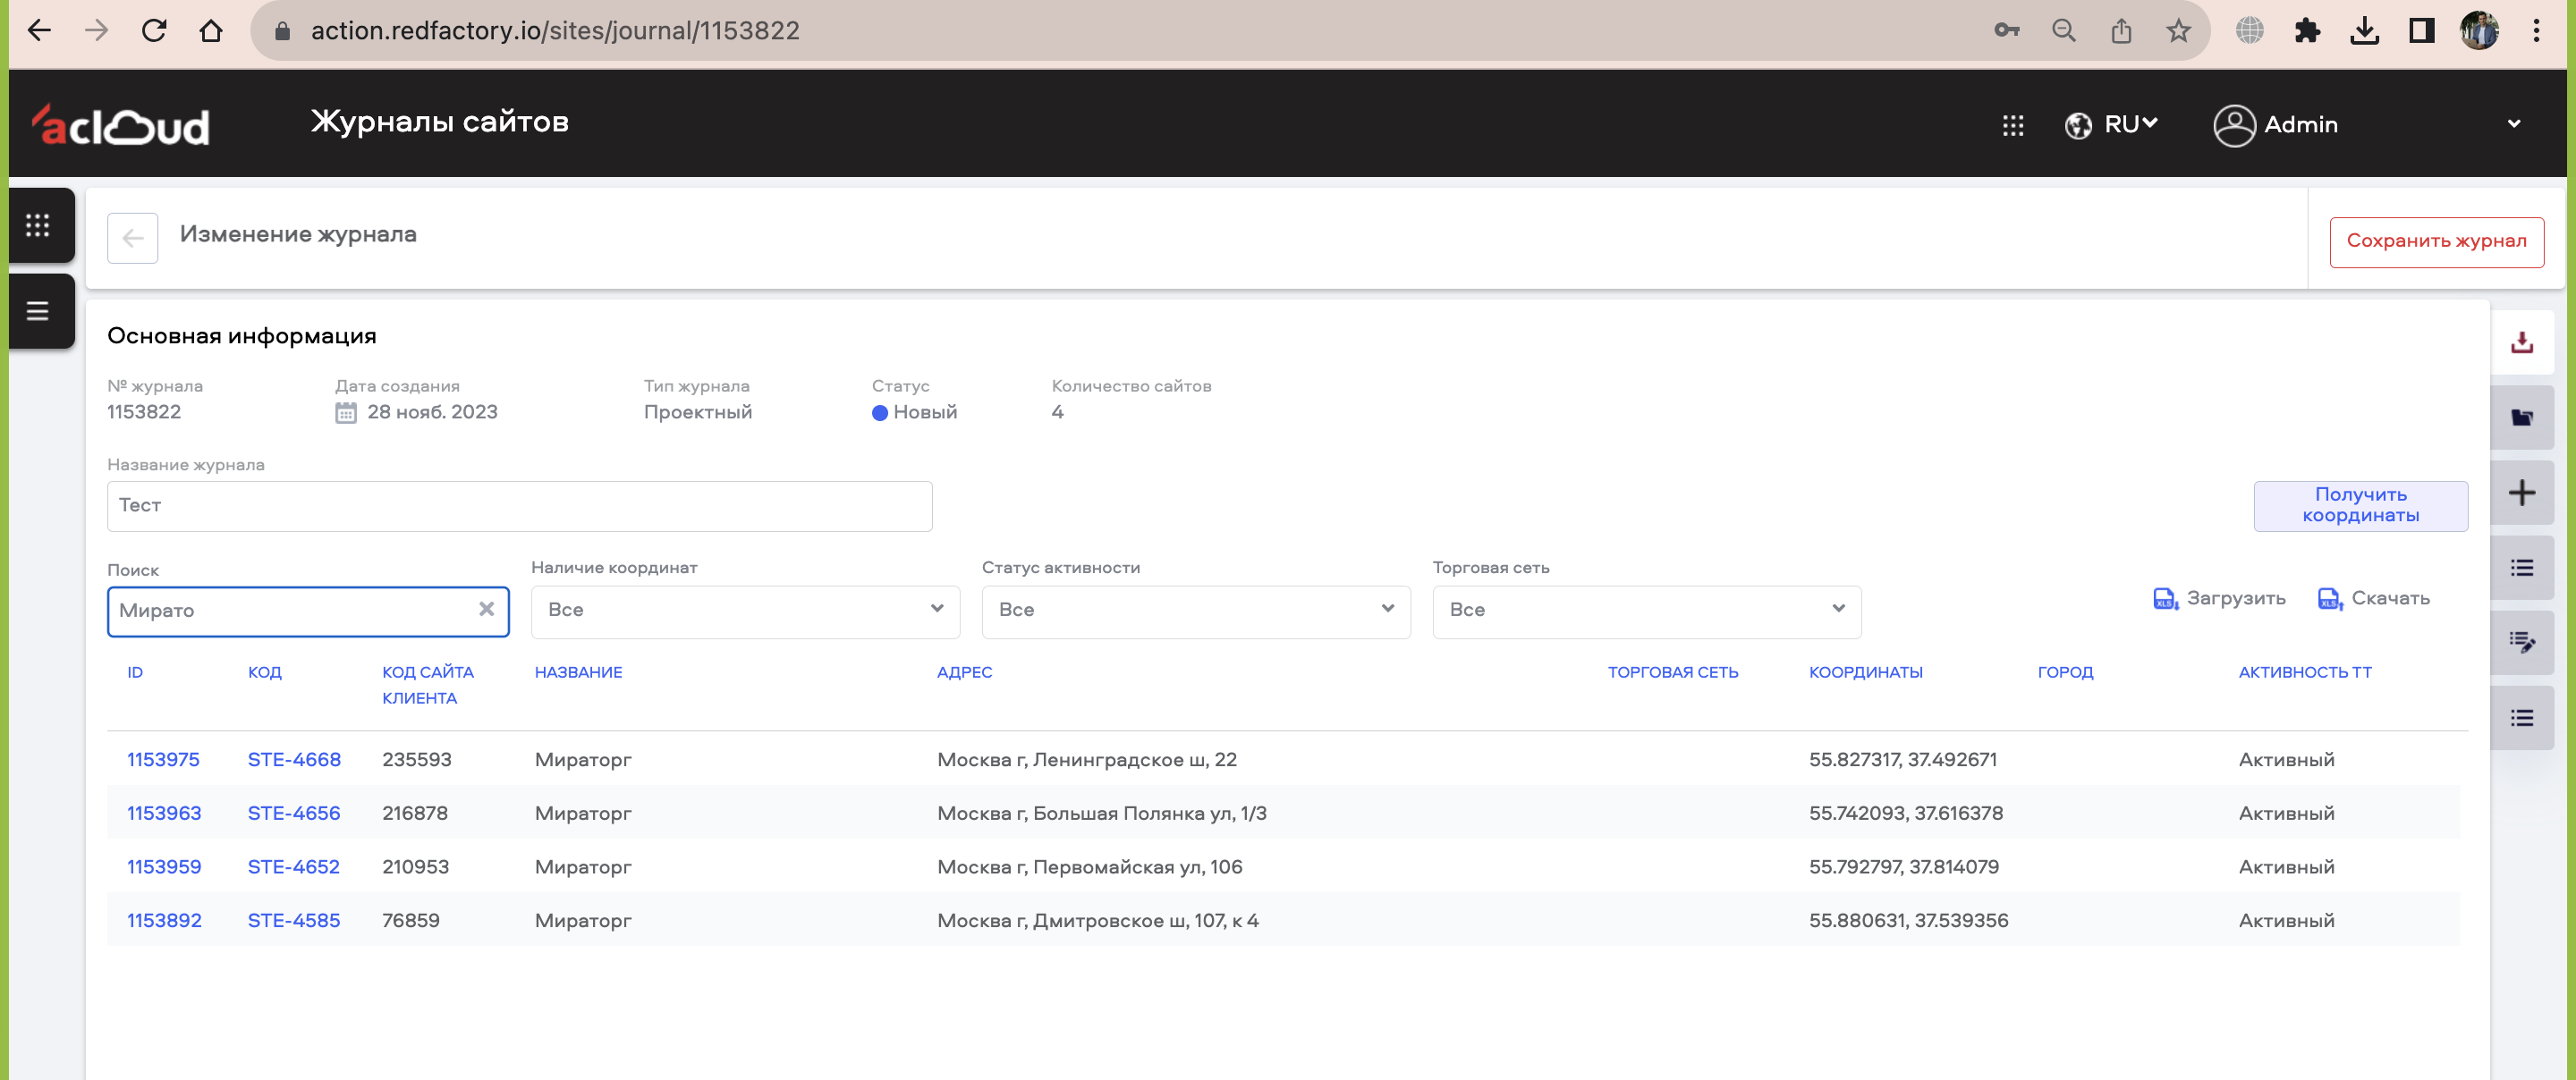2576x1080 pixels.
Task: Click the Новый status indicator
Action: [914, 413]
